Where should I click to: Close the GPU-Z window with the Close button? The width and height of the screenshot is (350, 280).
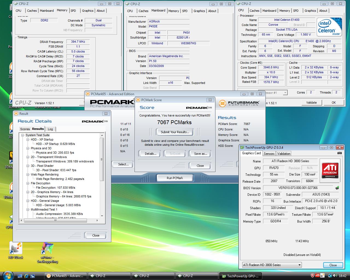(333, 265)
